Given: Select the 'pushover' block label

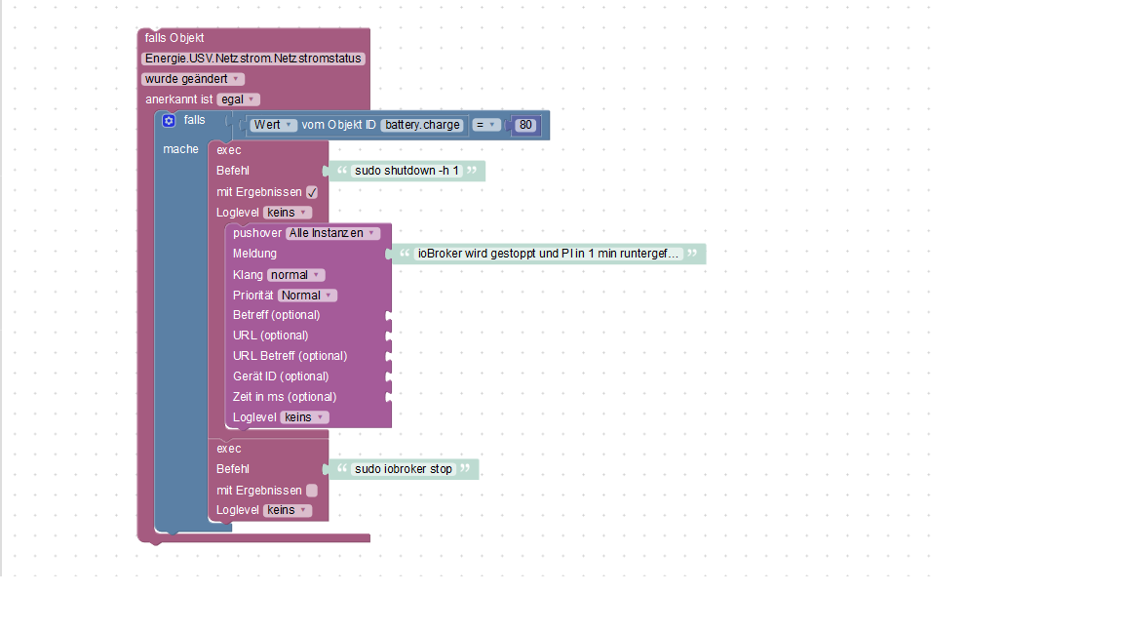Looking at the screenshot, I should (x=257, y=233).
